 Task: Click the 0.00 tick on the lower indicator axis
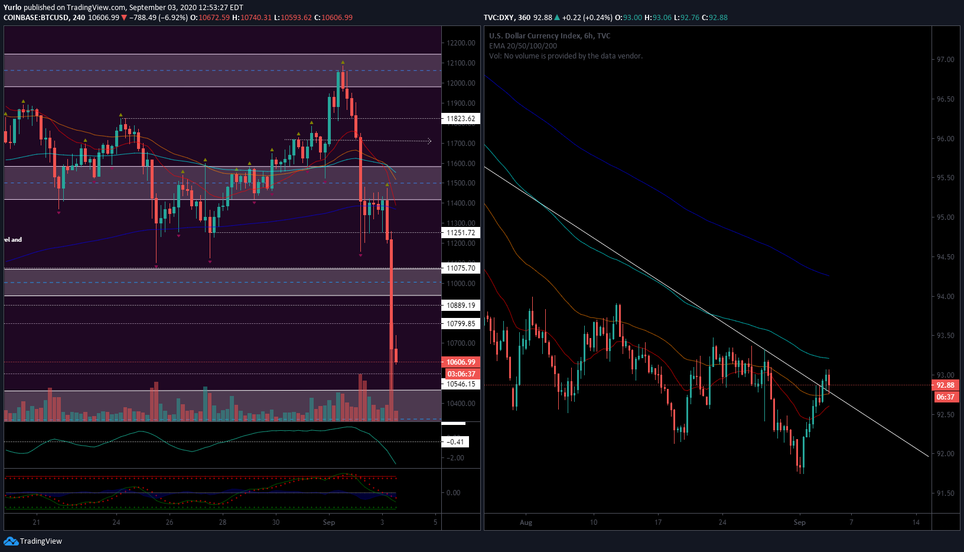pos(453,492)
